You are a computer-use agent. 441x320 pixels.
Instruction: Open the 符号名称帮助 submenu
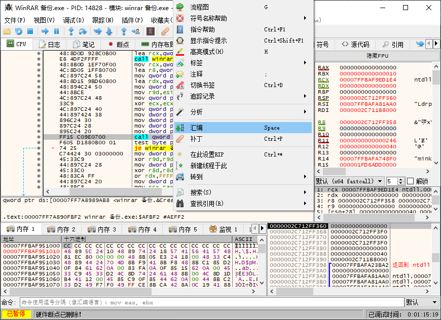click(243, 18)
